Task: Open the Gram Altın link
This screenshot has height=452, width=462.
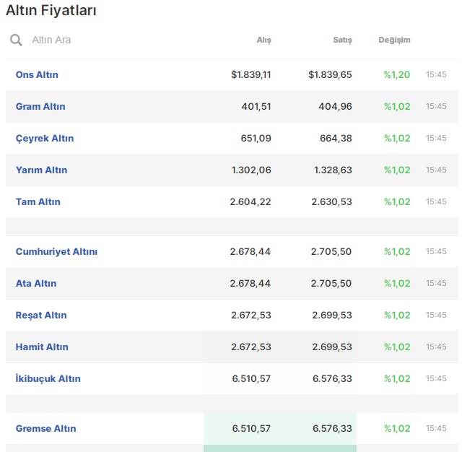Action: coord(40,106)
